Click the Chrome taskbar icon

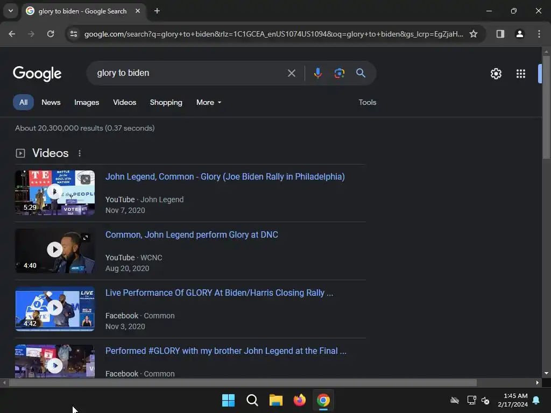point(323,400)
